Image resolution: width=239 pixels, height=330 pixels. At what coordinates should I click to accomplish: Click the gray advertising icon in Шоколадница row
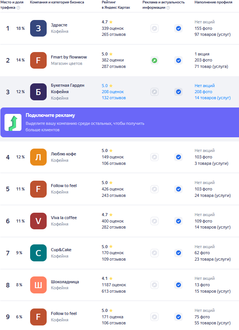(154, 285)
